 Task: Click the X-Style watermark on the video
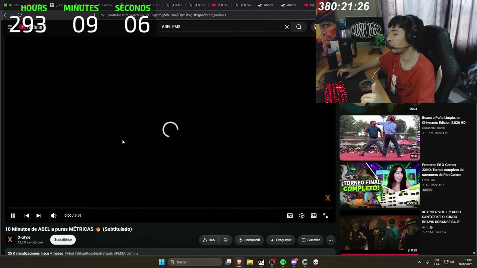pos(328,198)
